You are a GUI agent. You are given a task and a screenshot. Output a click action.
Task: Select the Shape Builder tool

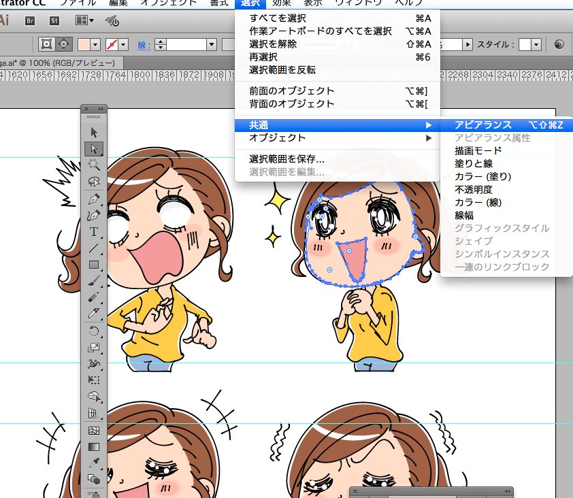pyautogui.click(x=94, y=397)
